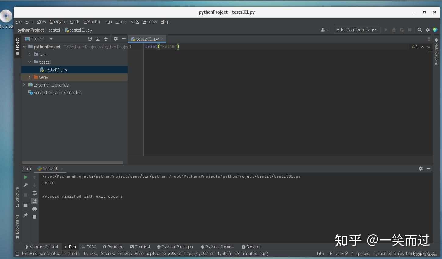This screenshot has height=259, width=442.
Task: Open the Search Everywhere magnifier icon
Action: point(419,30)
